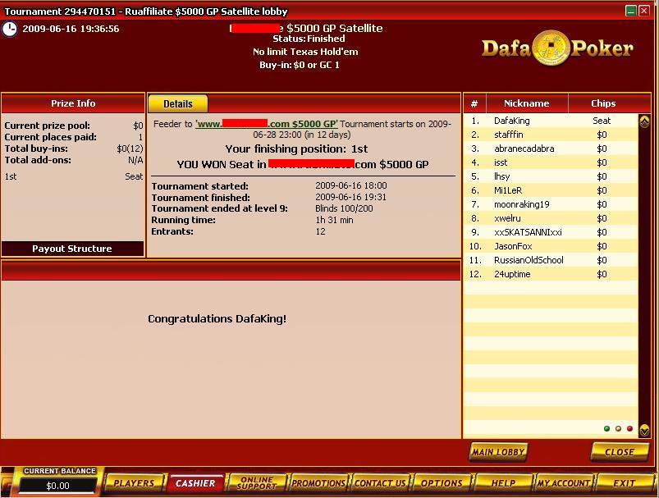Open My Account
Viewport: 659px width, 498px height.
[x=564, y=483]
